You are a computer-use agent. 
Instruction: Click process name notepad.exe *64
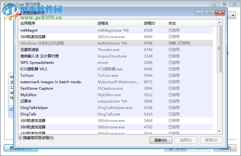click(x=112, y=101)
